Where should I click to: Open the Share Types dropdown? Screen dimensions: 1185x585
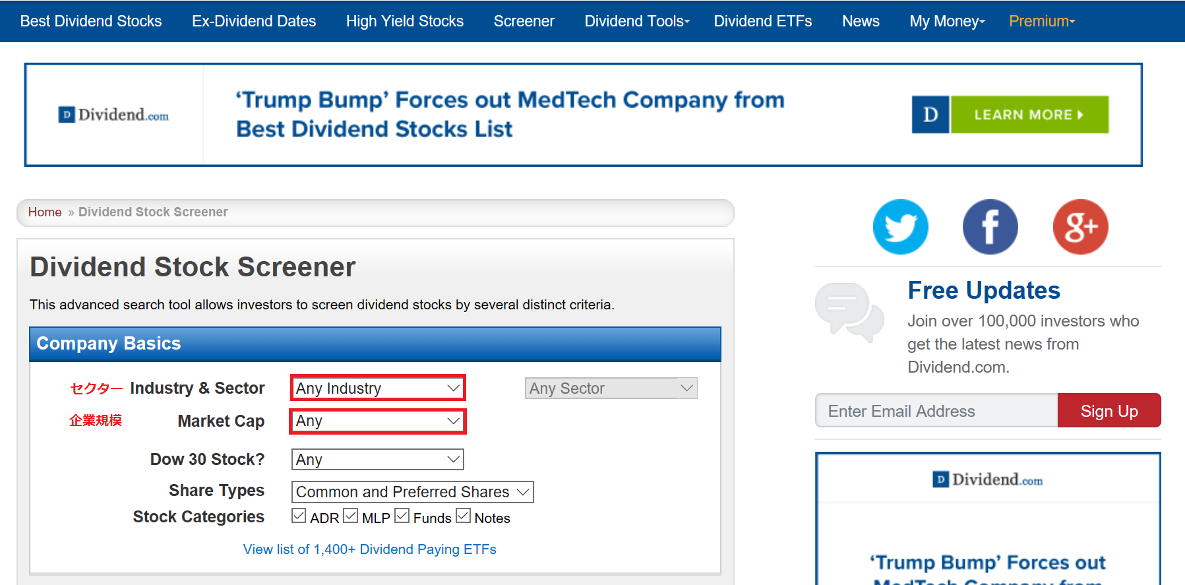click(x=413, y=492)
